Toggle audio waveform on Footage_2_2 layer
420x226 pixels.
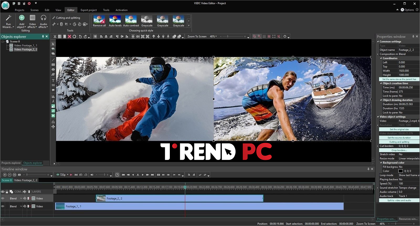tap(24, 198)
